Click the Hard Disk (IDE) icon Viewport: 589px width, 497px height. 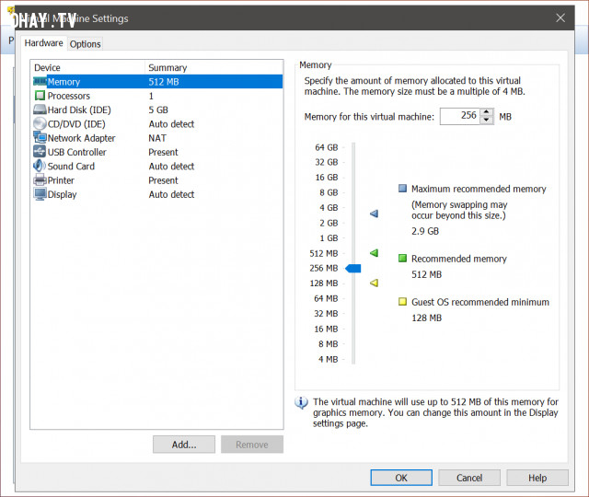click(40, 110)
